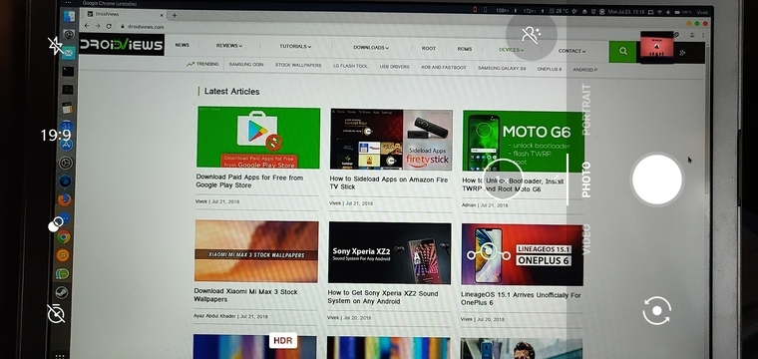Toggle the beauty effect wand icon
The height and width of the screenshot is (359, 758).
click(x=532, y=35)
